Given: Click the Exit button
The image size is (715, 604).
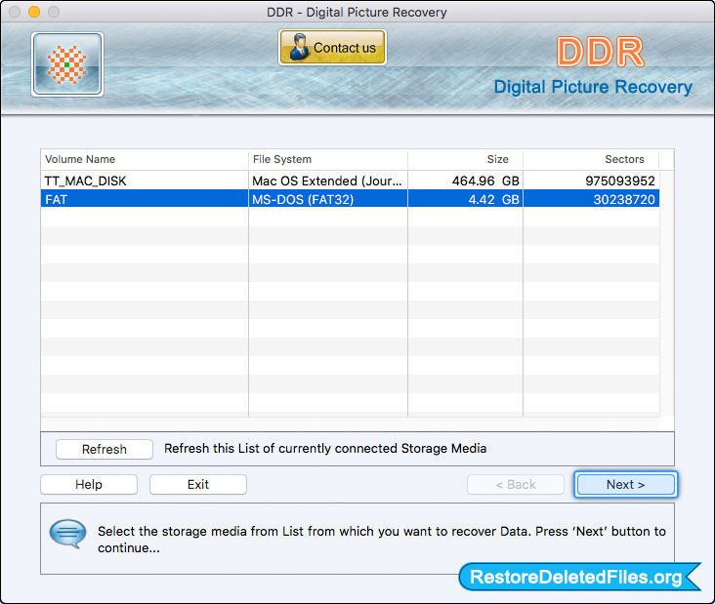Looking at the screenshot, I should coord(198,484).
